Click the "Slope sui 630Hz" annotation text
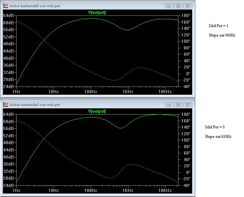The height and width of the screenshot is (197, 244). [218, 137]
